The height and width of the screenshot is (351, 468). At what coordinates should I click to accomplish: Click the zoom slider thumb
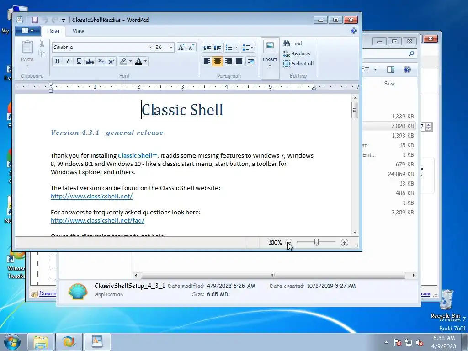click(x=316, y=242)
